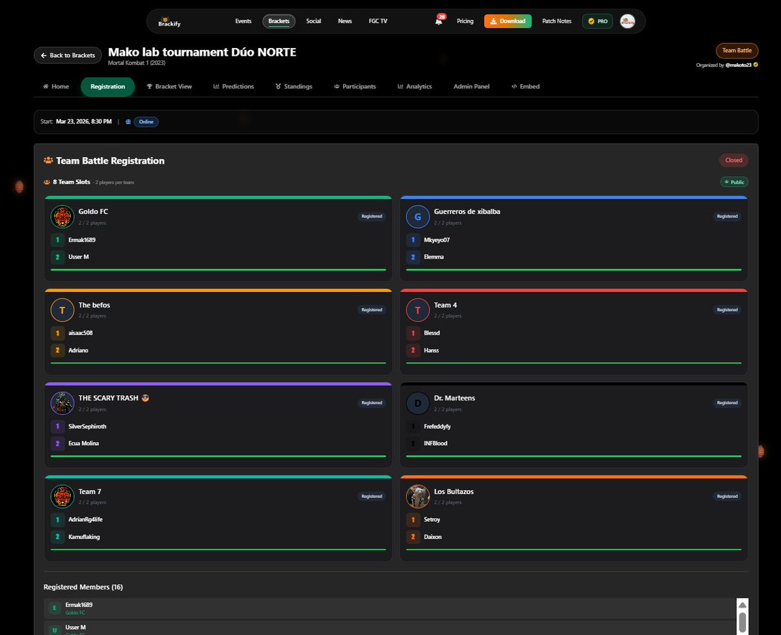Viewport: 781px width, 635px height.
Task: Open the Embed tab
Action: point(525,86)
